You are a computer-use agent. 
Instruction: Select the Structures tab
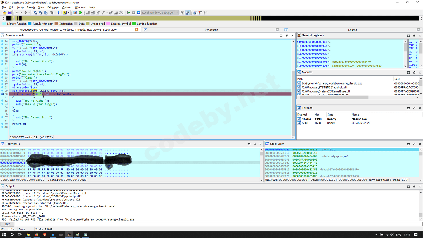click(x=212, y=30)
